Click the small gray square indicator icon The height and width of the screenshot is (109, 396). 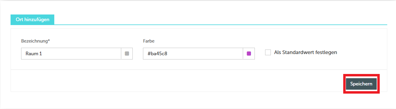coord(127,53)
